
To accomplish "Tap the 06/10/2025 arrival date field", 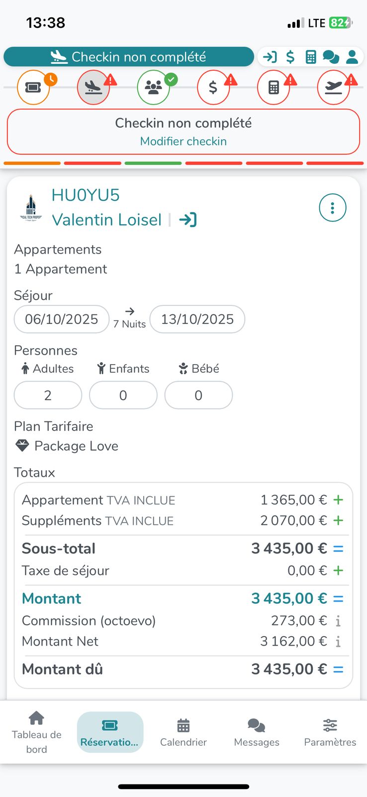I will pyautogui.click(x=62, y=319).
